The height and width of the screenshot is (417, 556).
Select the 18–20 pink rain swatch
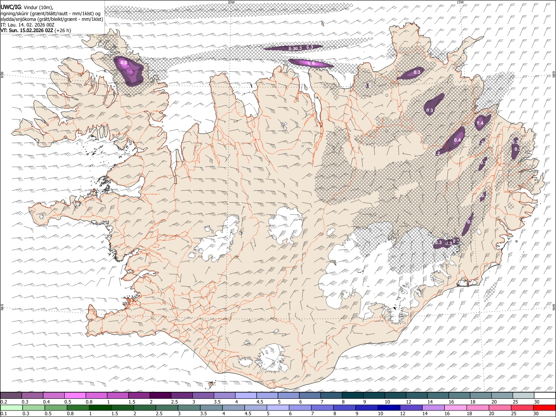478,407
